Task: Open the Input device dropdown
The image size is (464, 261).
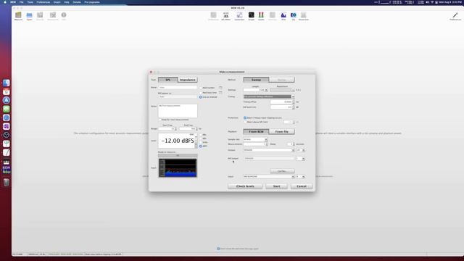Action: point(269,177)
